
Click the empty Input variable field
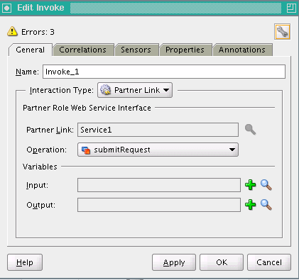click(x=159, y=185)
